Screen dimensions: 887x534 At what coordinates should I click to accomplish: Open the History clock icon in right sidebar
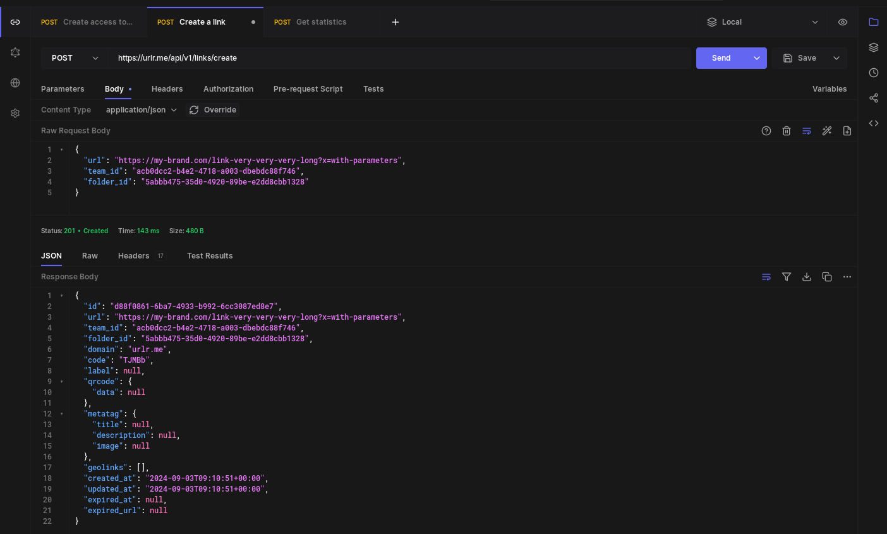tap(874, 73)
